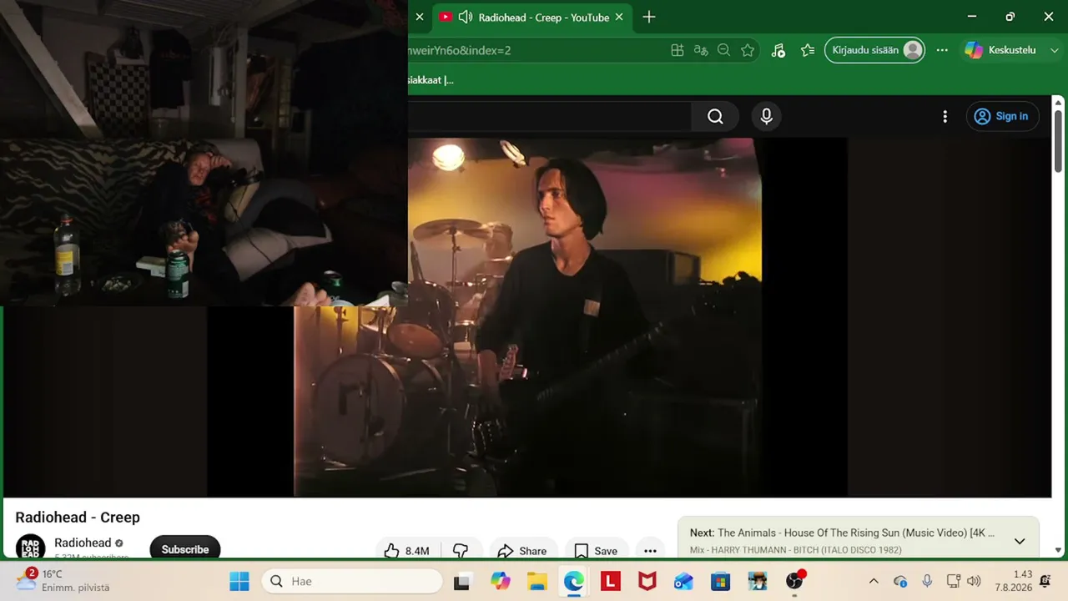
Task: Open the clock and calendar showing 1.43
Action: coord(1014,581)
